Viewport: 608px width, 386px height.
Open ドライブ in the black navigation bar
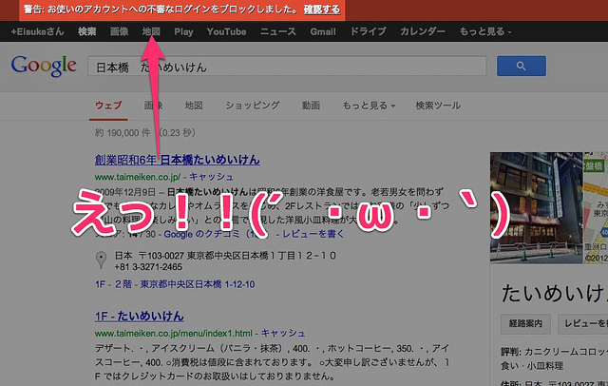click(x=368, y=31)
